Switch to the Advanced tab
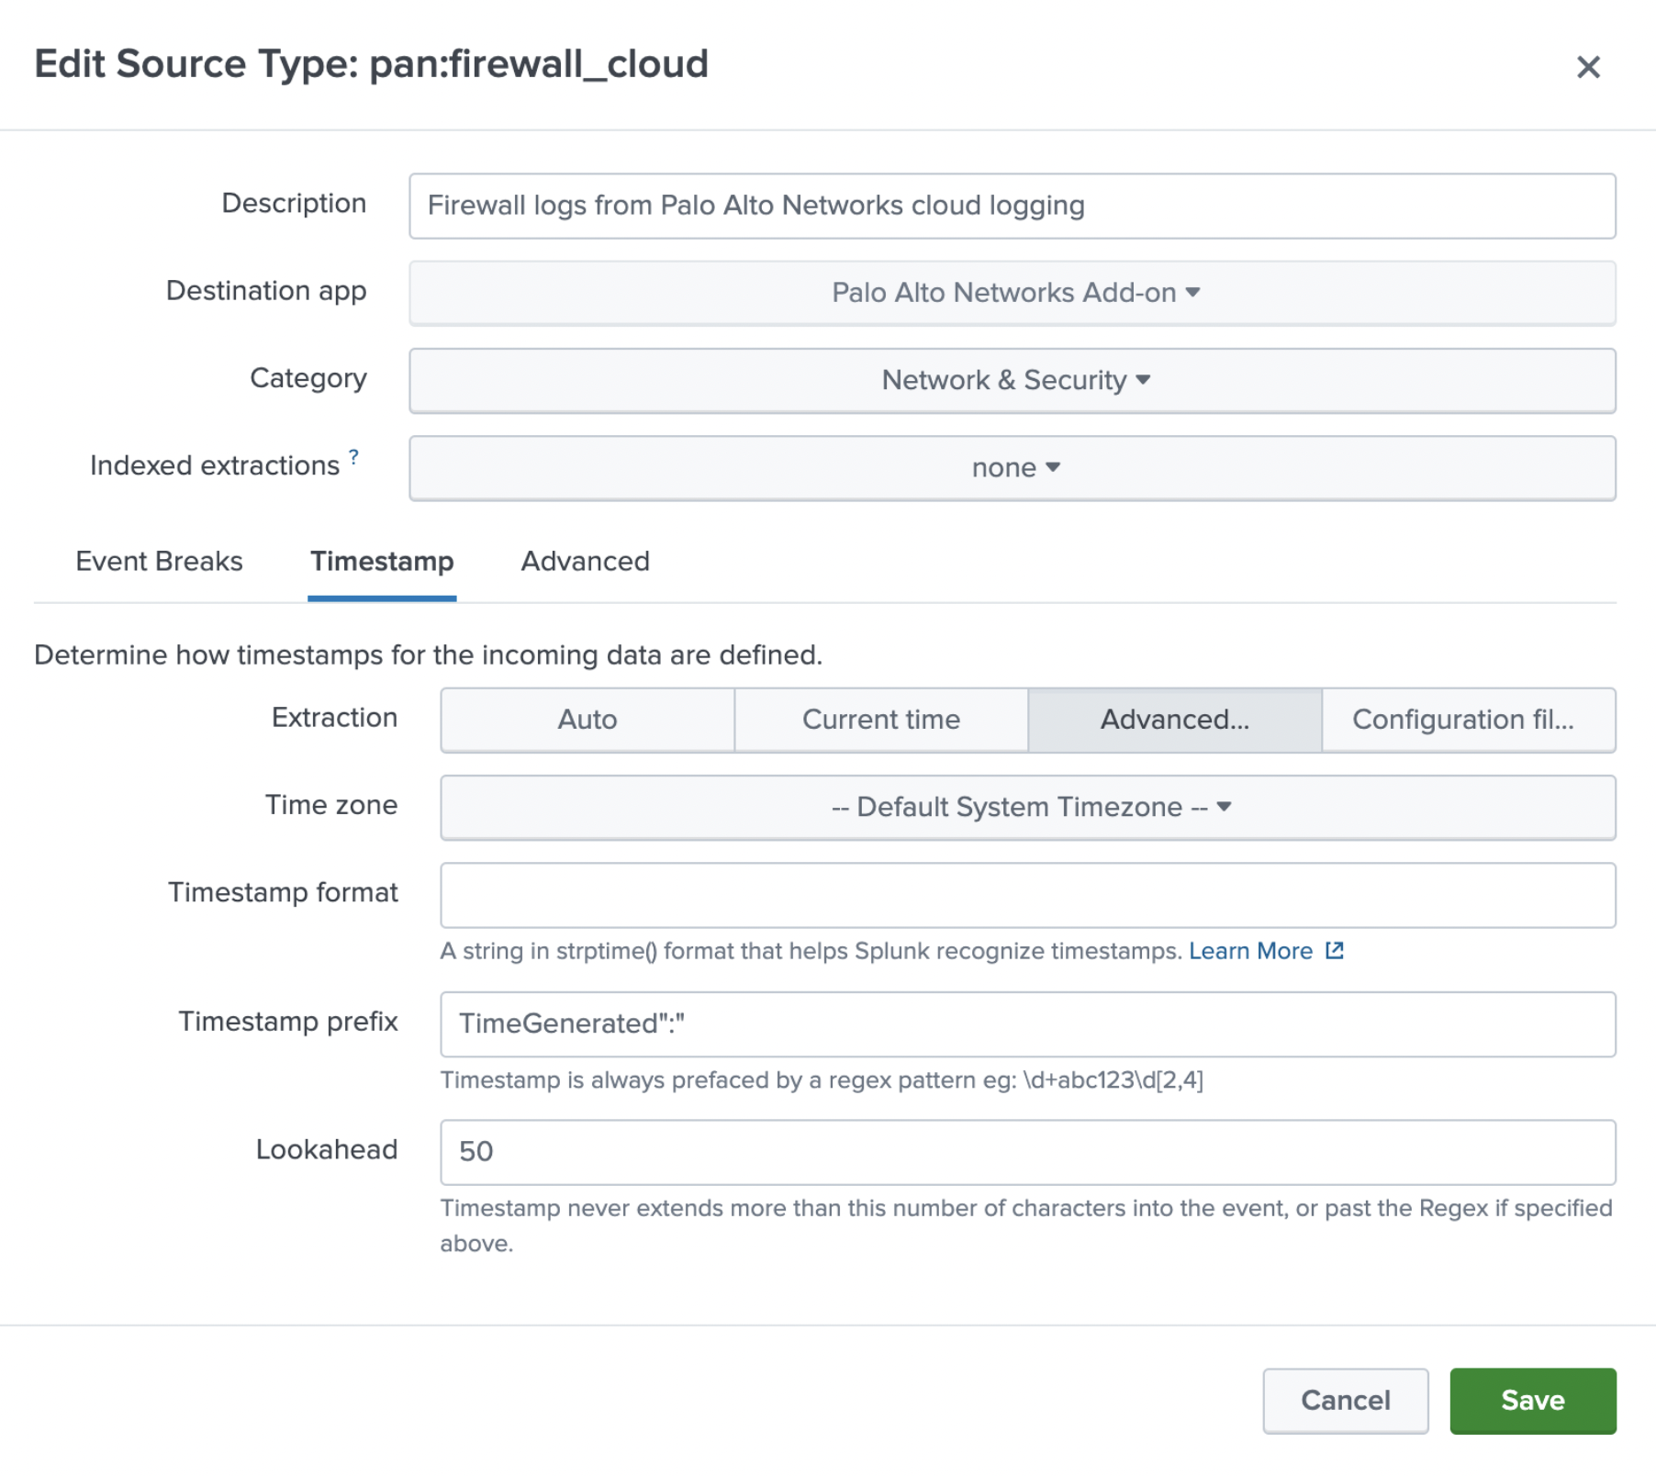The height and width of the screenshot is (1476, 1656). (585, 561)
